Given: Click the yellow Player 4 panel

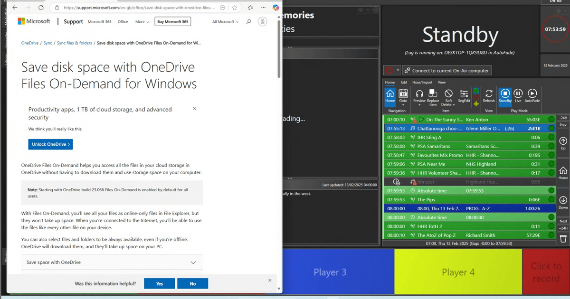Looking at the screenshot, I should click(x=458, y=272).
